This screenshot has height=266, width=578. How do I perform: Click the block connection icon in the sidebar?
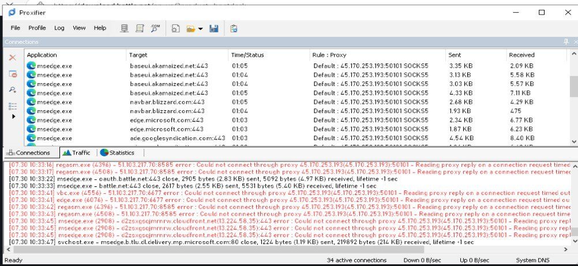(12, 74)
